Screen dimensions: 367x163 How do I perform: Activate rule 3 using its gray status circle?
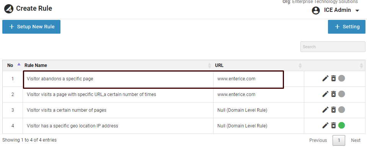[x=342, y=110]
